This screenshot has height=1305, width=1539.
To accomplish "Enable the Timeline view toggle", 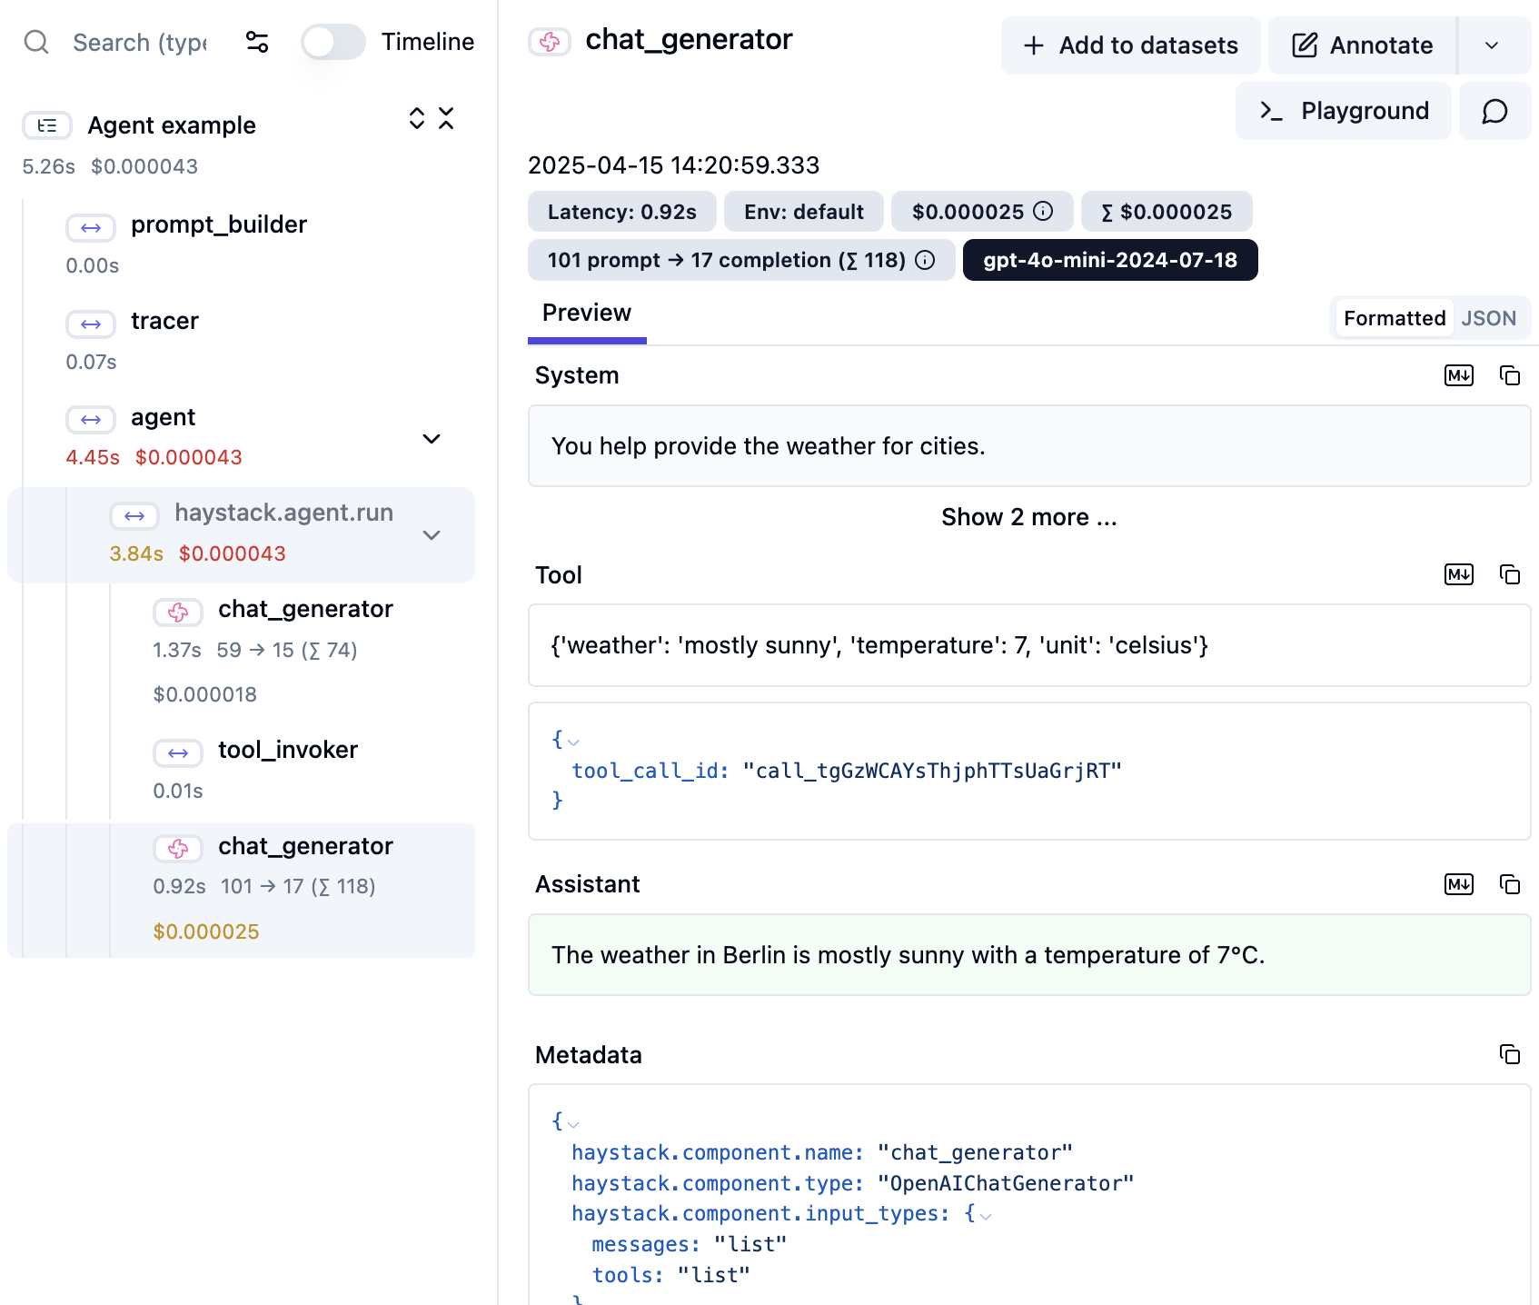I will coord(333,42).
